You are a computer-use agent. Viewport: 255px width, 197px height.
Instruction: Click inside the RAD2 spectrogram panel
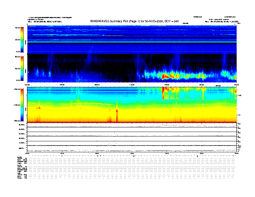click(132, 40)
